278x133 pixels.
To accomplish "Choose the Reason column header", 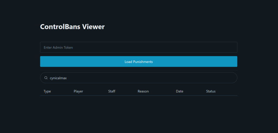I will point(143,91).
